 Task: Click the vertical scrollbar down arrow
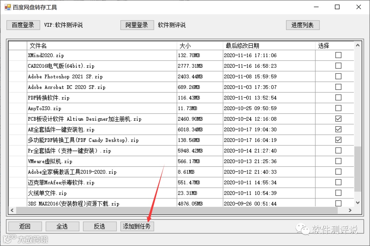click(358, 203)
